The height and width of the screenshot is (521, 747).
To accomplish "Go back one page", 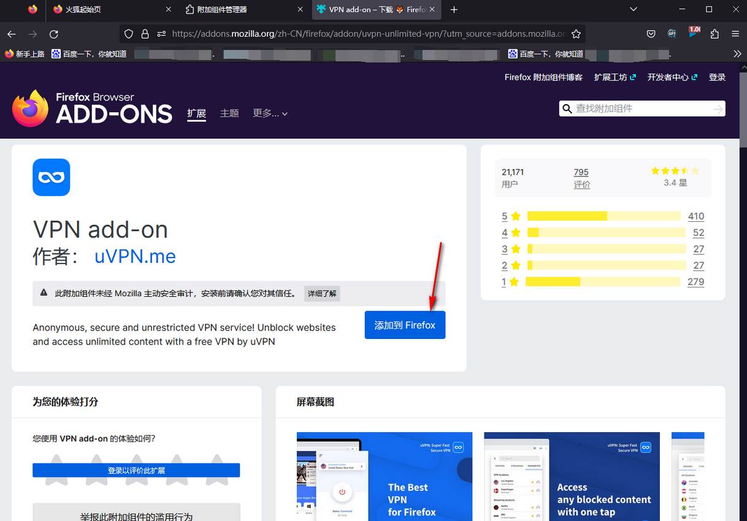I will [x=12, y=34].
